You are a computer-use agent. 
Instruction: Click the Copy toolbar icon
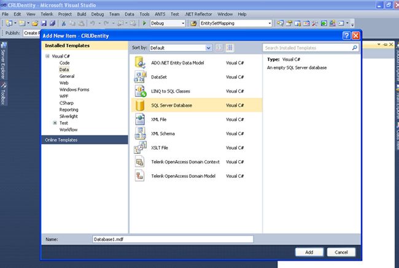click(x=72, y=23)
